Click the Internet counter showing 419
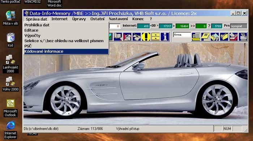The width and height of the screenshot is (253, 141). tap(143, 26)
